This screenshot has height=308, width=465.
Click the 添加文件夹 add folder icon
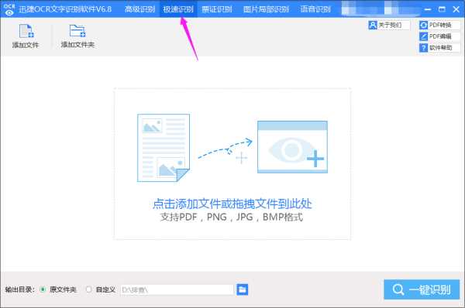[77, 31]
